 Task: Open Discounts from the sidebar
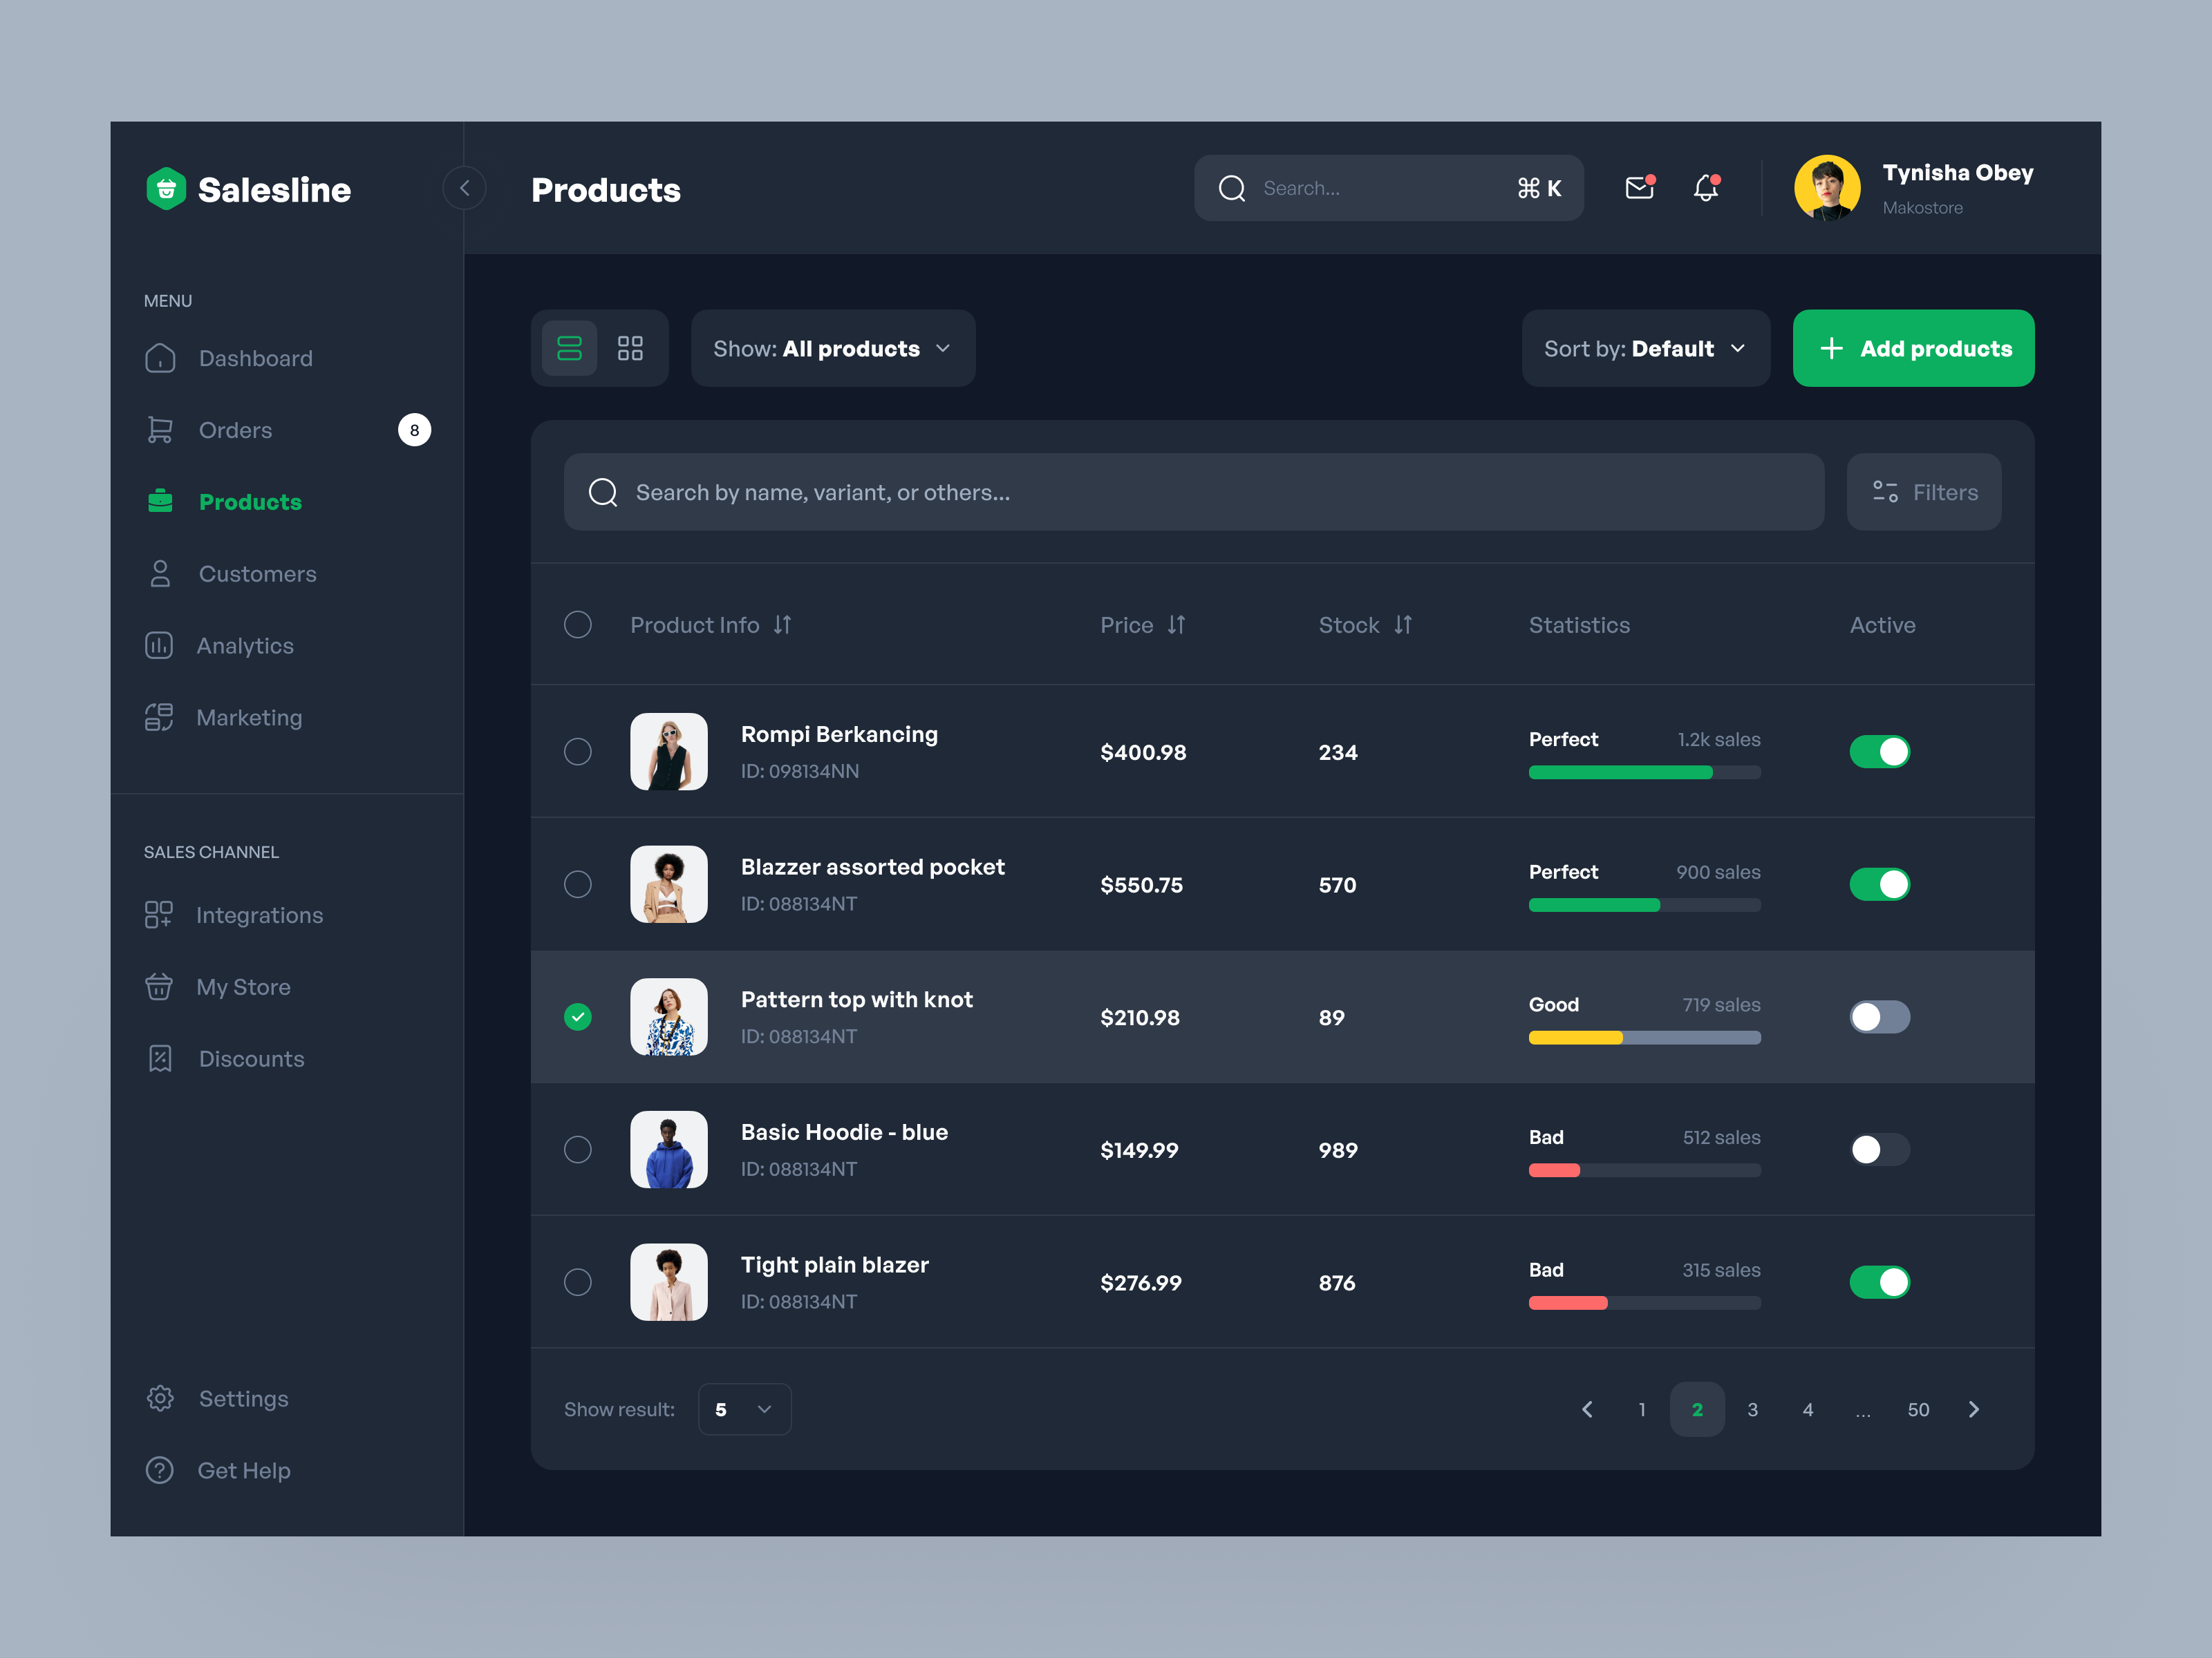click(x=251, y=1058)
